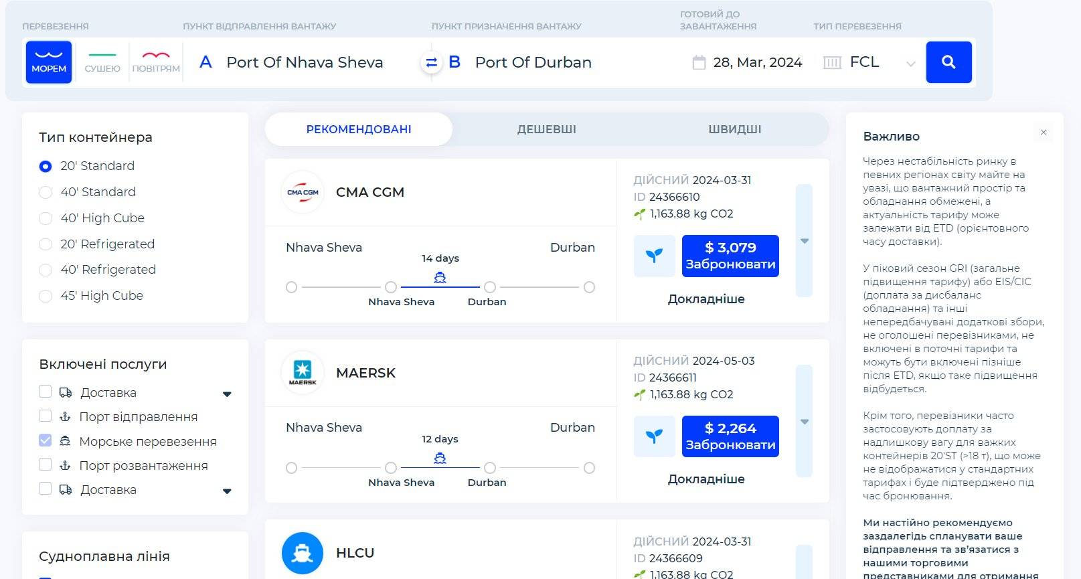This screenshot has width=1081, height=579.
Task: Expand CMA CGM offer details arrow
Action: 805,241
